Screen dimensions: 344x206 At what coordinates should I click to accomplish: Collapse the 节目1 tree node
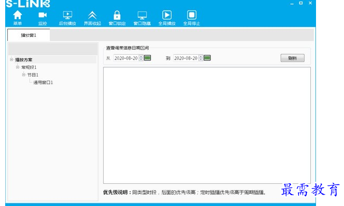(24, 75)
